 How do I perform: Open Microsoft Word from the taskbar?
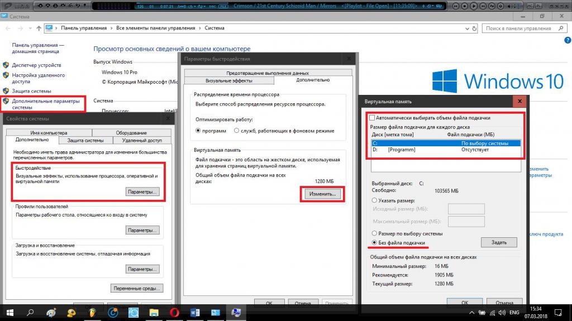195,313
